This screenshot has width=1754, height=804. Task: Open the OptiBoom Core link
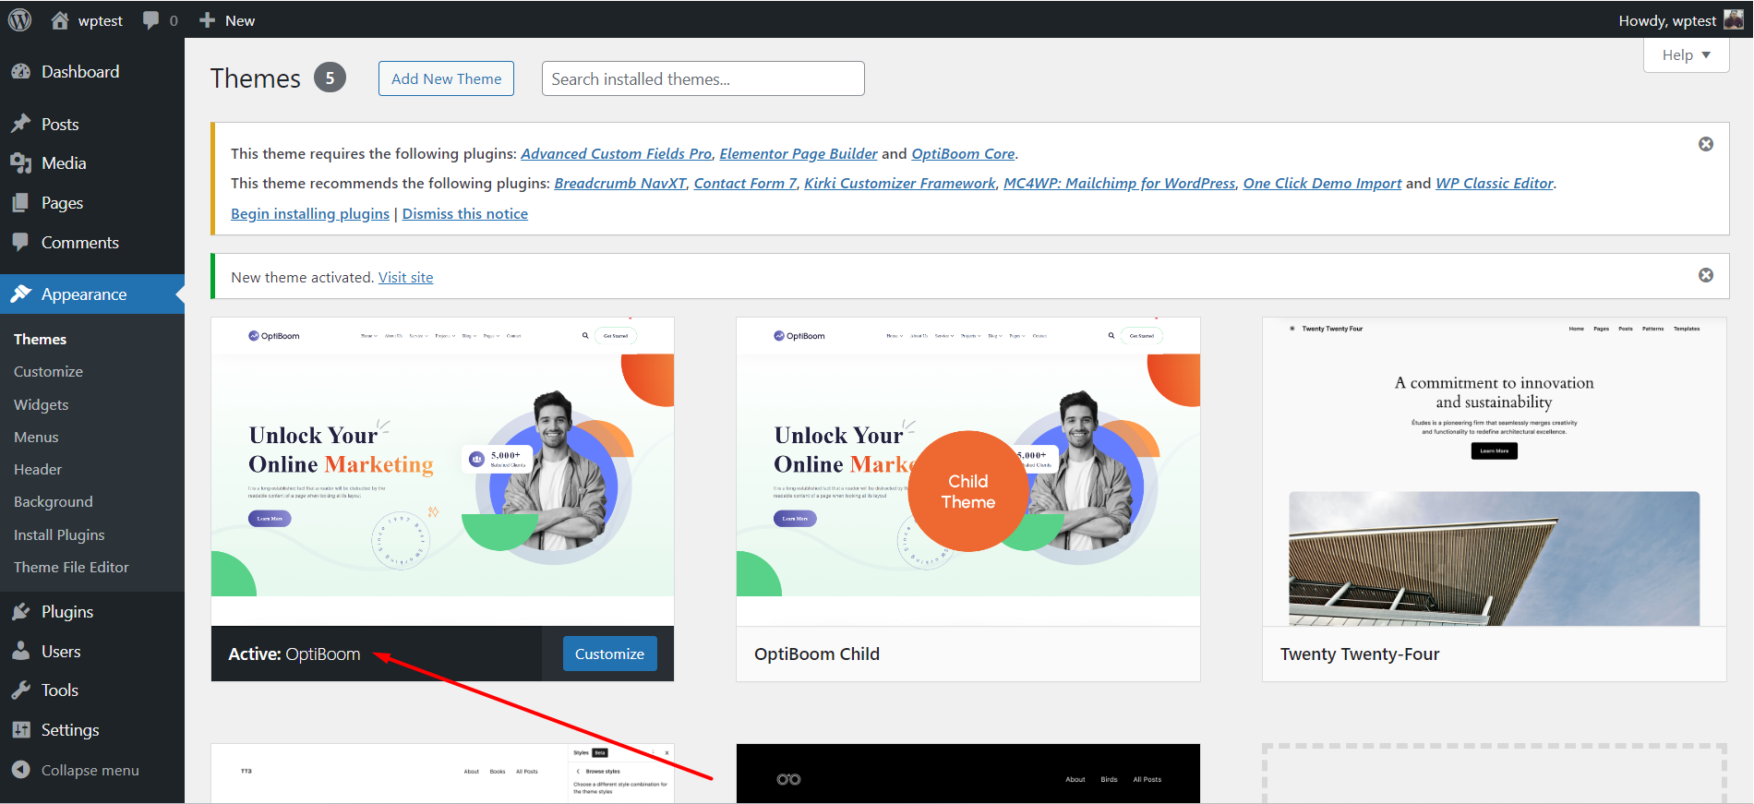pyautogui.click(x=963, y=153)
